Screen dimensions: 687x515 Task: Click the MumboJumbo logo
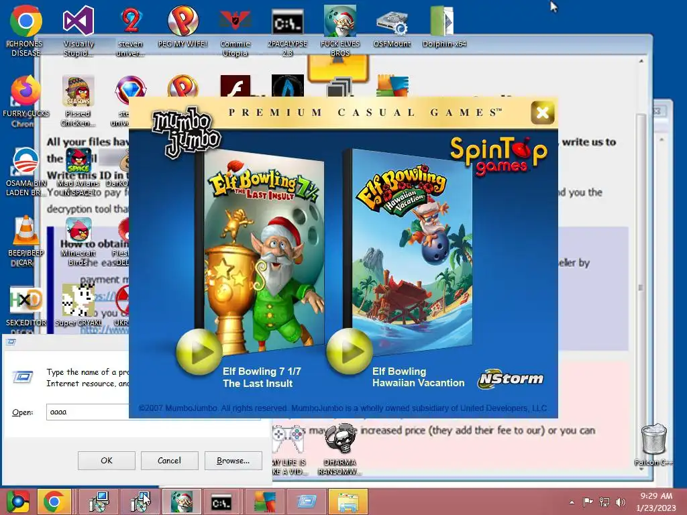[x=186, y=132]
